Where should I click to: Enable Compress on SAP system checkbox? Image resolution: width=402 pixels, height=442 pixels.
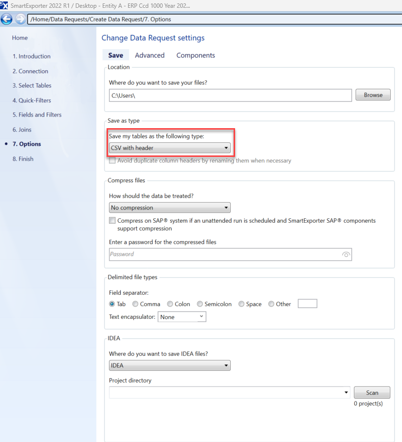(x=112, y=221)
